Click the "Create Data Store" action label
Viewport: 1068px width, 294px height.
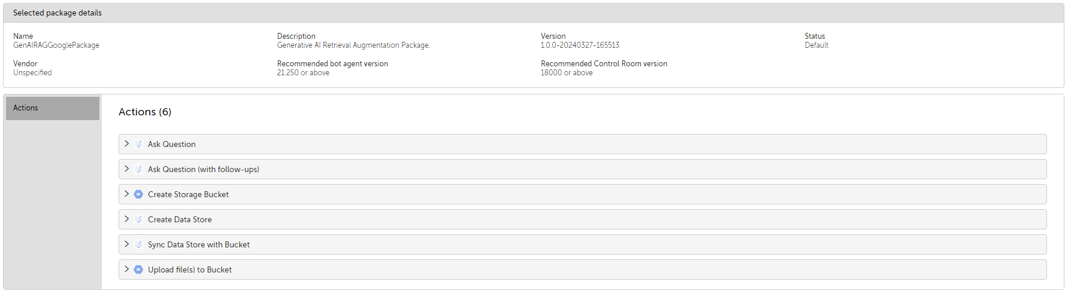180,219
